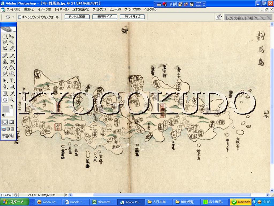This screenshot has width=274, height=206.
Task: Select the Type tool
Action: [12, 80]
